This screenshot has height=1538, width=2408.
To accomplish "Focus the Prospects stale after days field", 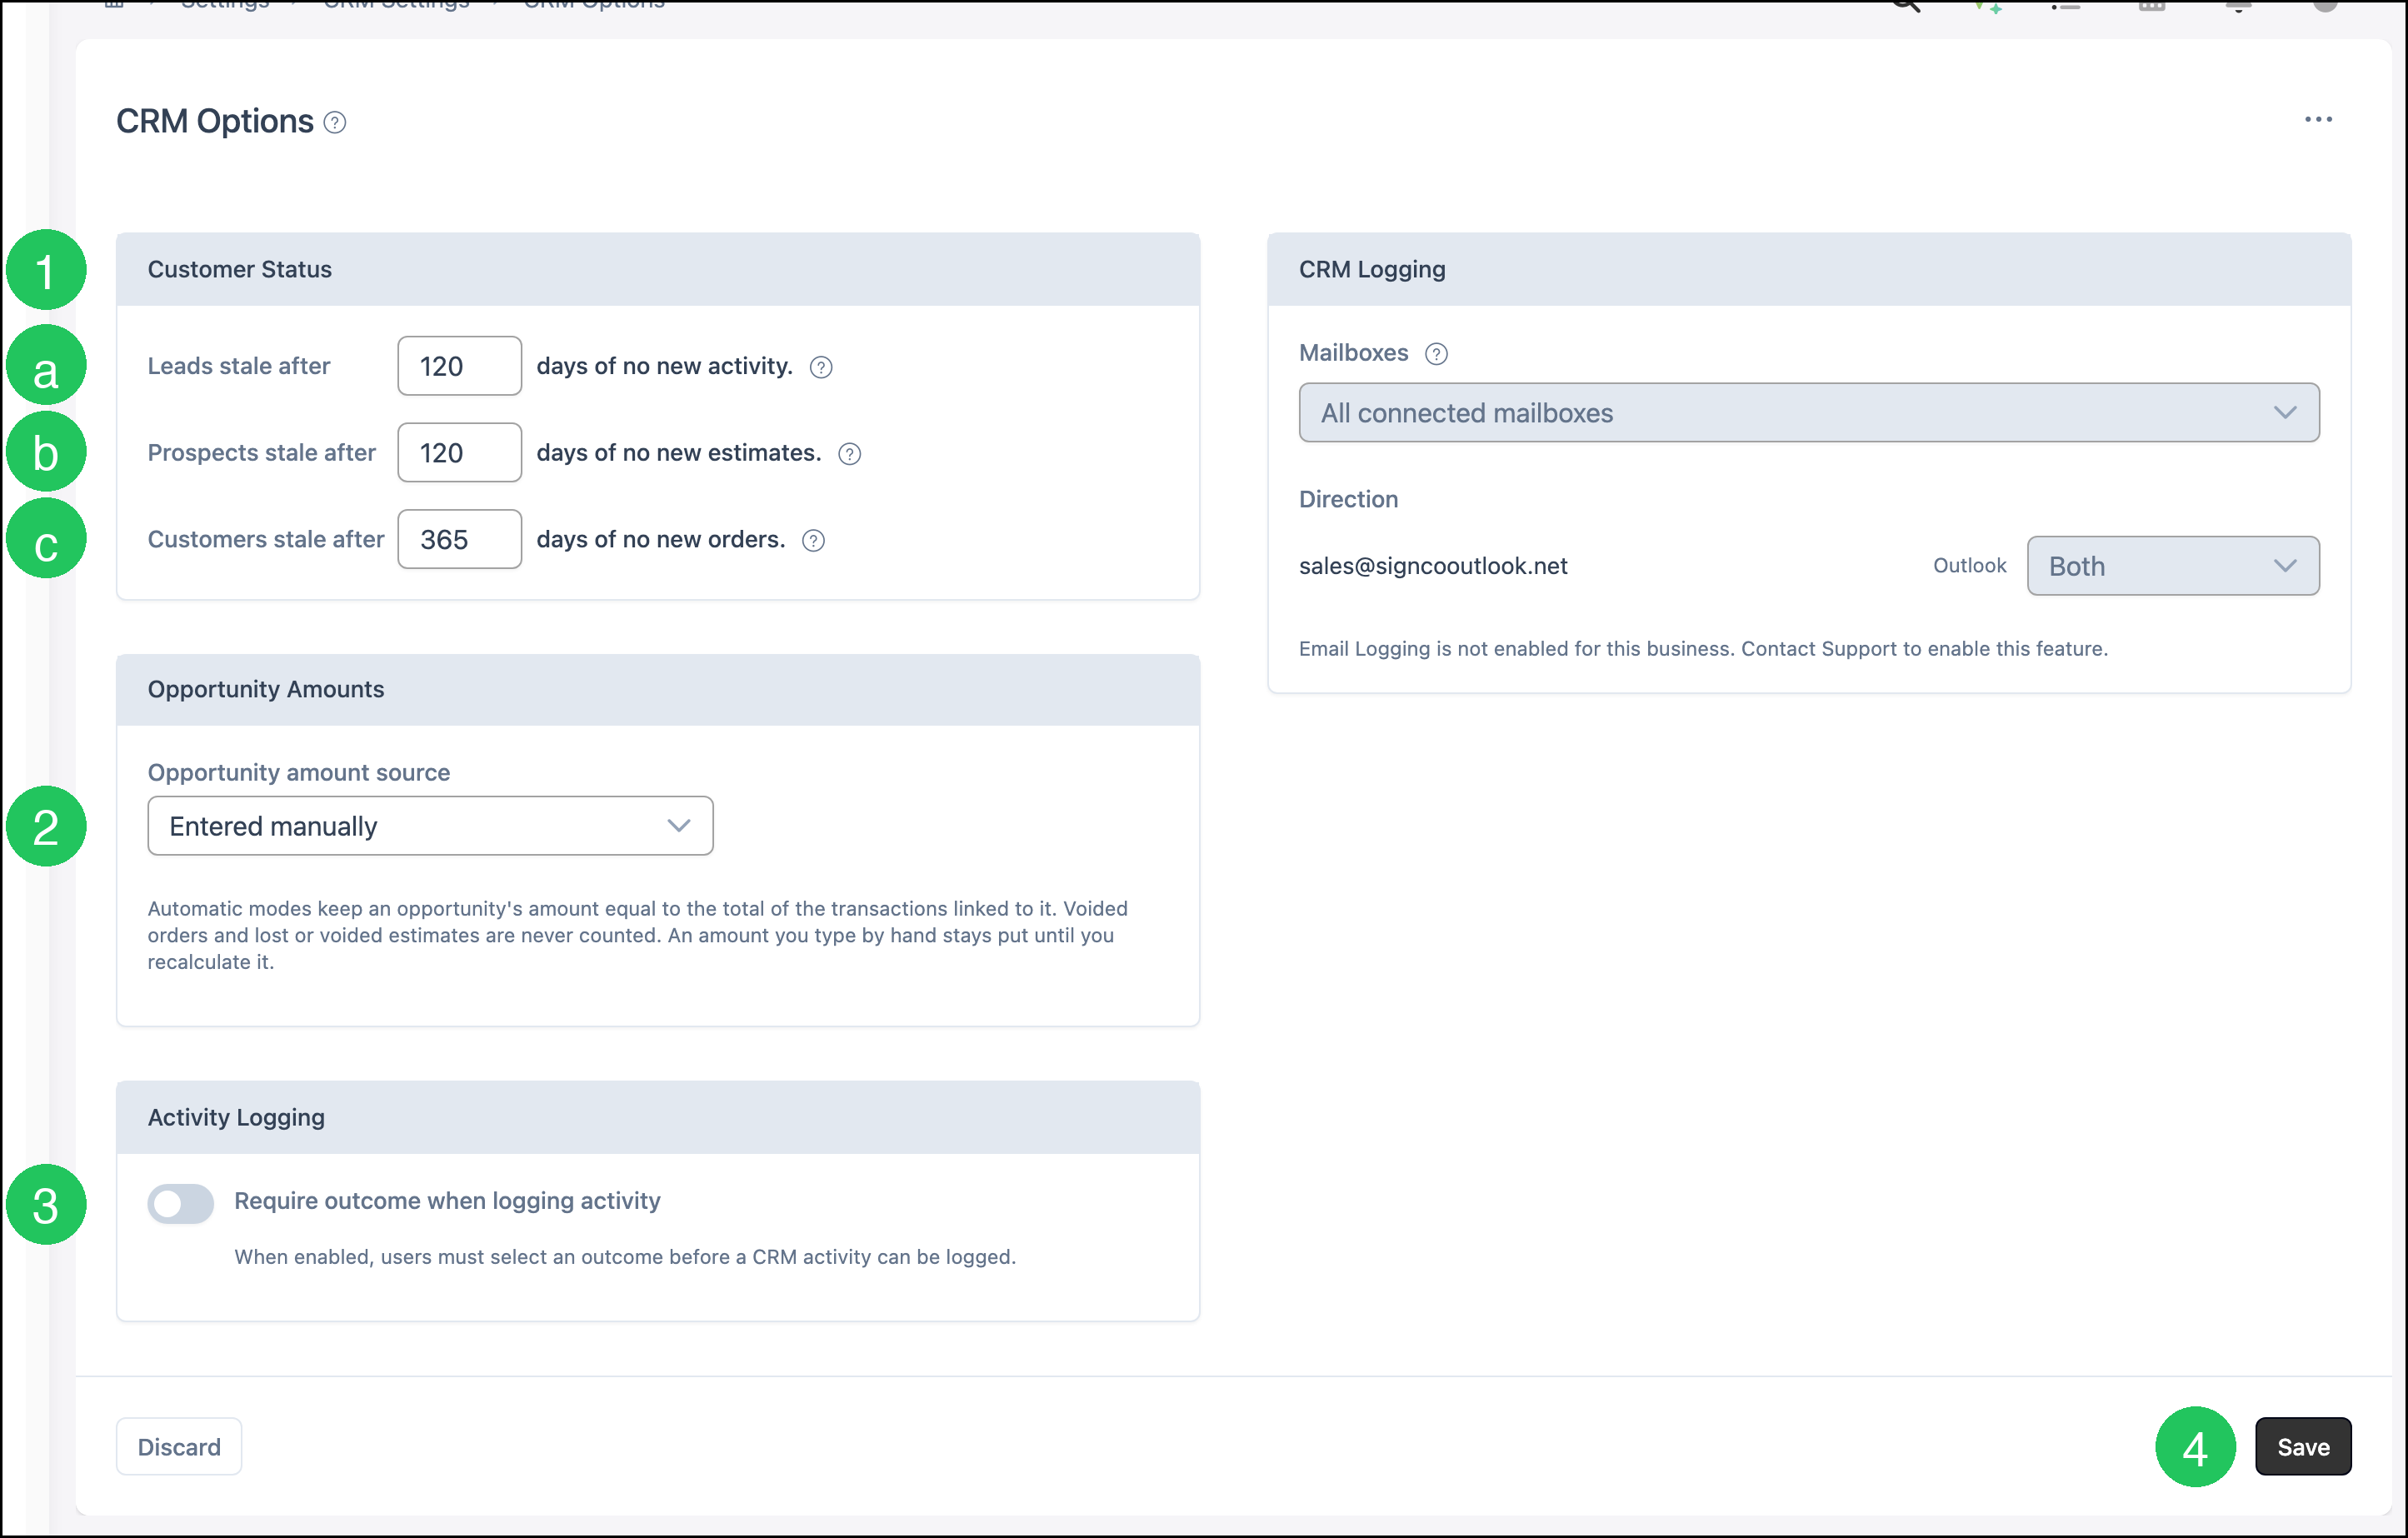I will [459, 453].
